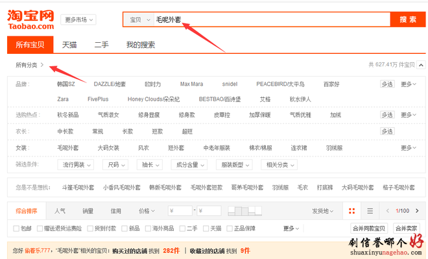Open the 袖长 filter dropdown
The width and height of the screenshot is (428, 259).
click(x=150, y=165)
